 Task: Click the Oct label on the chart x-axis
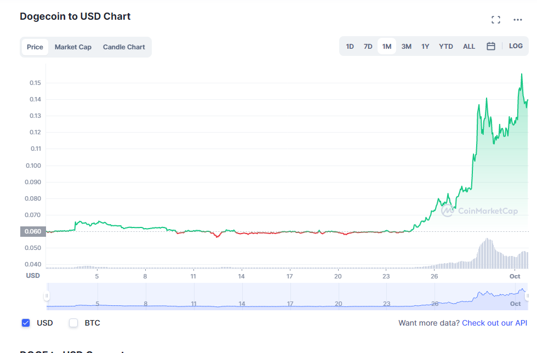515,276
